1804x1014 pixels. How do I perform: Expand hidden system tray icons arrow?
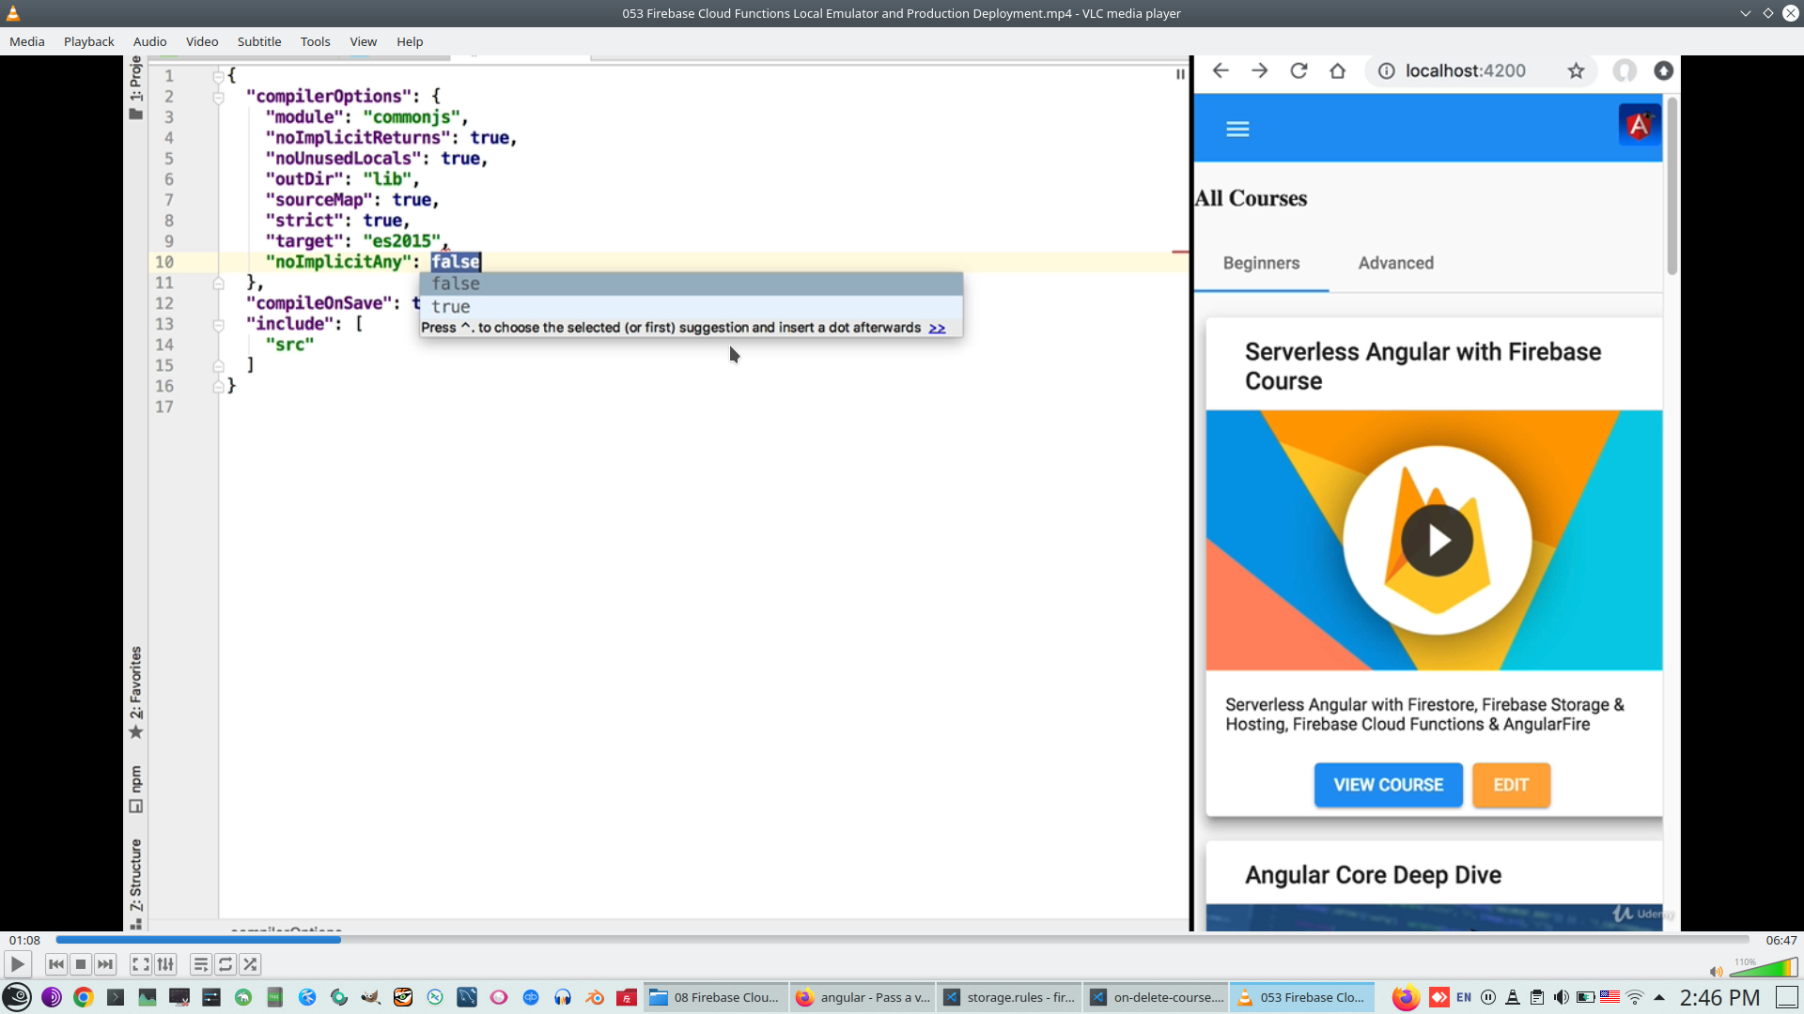tap(1659, 997)
